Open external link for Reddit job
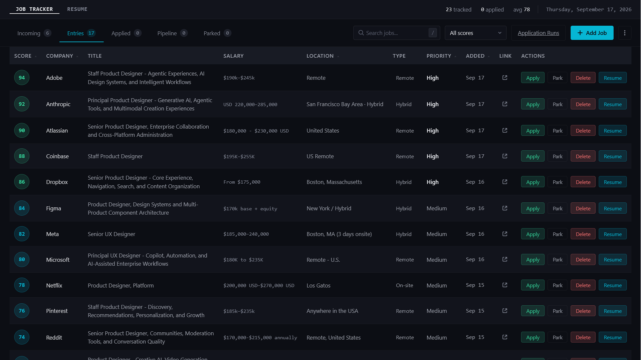 pos(505,337)
